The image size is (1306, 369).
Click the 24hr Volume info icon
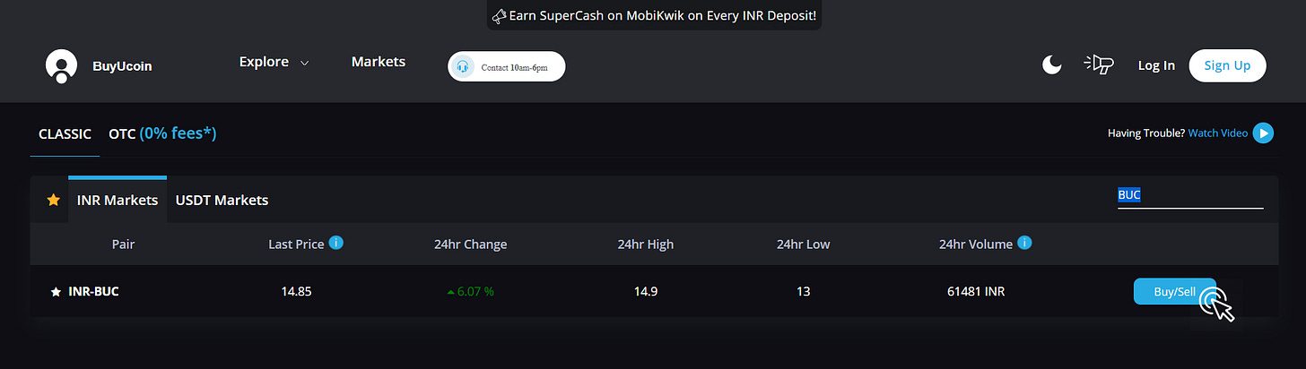(x=1025, y=243)
